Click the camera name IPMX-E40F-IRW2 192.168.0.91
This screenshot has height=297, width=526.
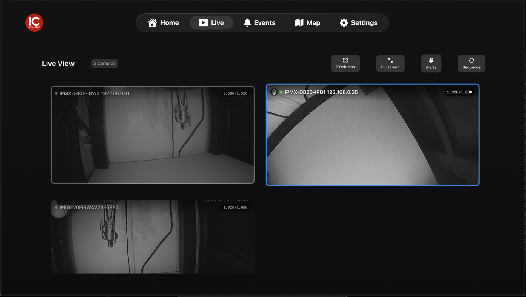click(95, 93)
